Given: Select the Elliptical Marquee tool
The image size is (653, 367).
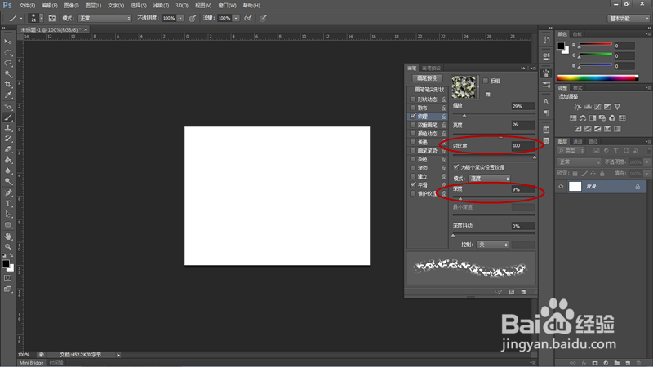Looking at the screenshot, I should click(x=8, y=52).
